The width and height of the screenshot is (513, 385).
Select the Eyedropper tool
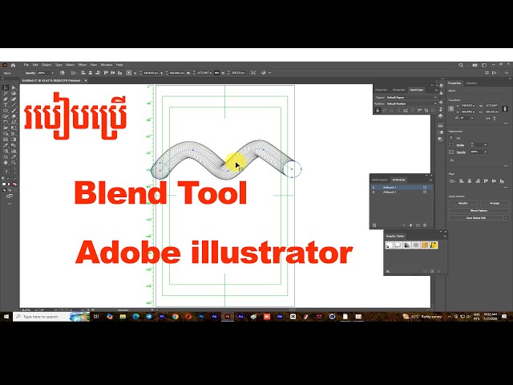[x=6, y=145]
